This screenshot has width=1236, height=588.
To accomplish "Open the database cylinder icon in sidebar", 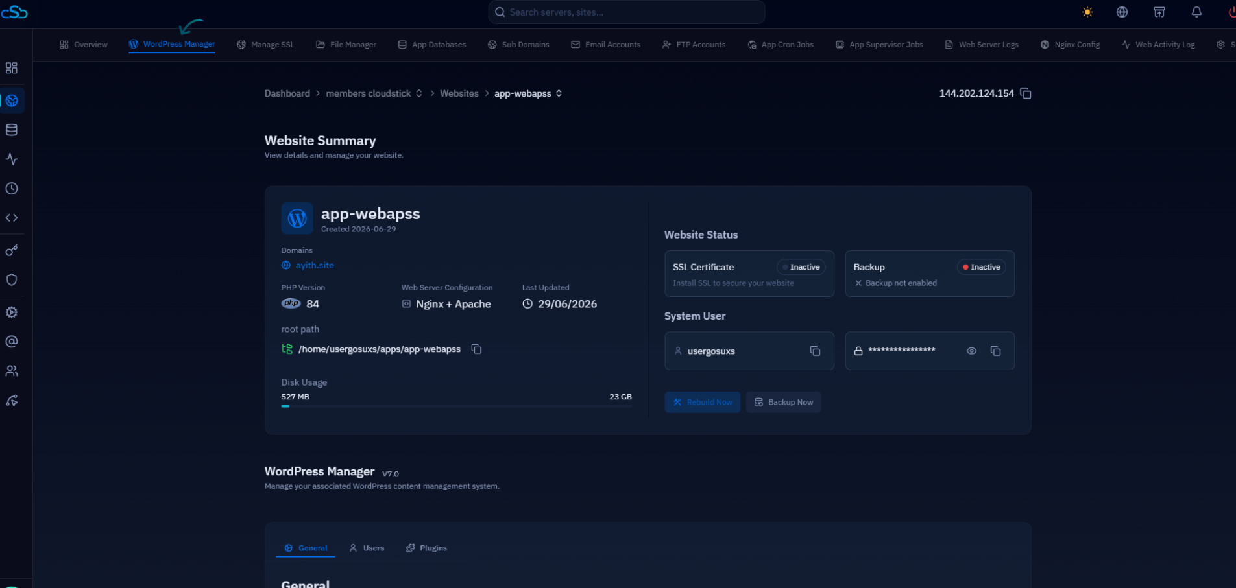I will click(12, 130).
